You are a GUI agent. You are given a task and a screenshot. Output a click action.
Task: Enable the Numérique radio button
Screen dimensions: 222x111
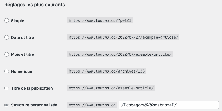(7, 71)
